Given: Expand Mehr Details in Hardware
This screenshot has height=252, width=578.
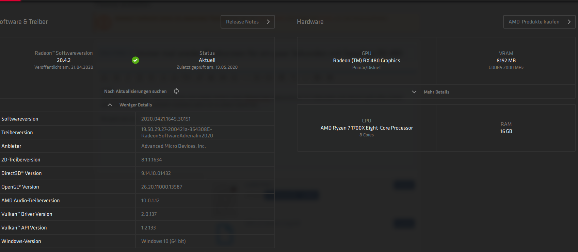Looking at the screenshot, I should tap(436, 92).
